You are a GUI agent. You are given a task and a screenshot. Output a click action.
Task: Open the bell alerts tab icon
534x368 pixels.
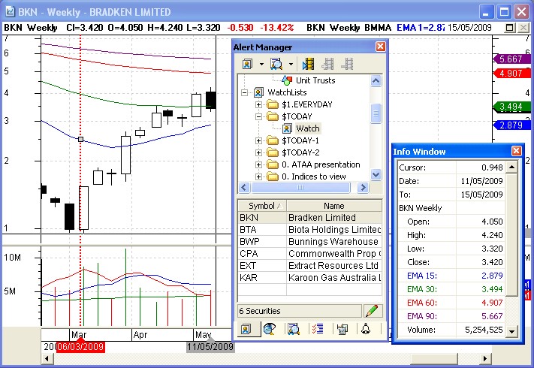pyautogui.click(x=366, y=329)
